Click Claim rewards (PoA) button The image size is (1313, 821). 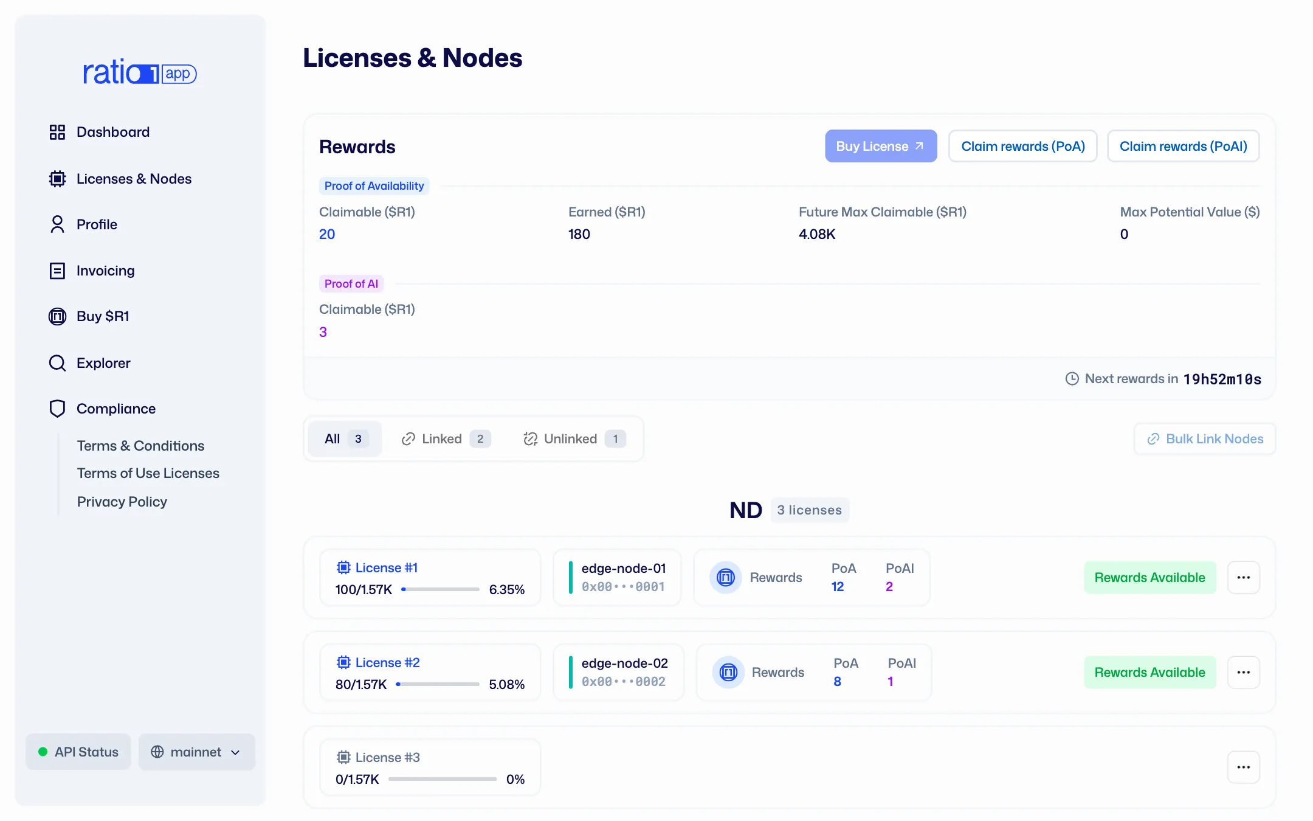1023,146
